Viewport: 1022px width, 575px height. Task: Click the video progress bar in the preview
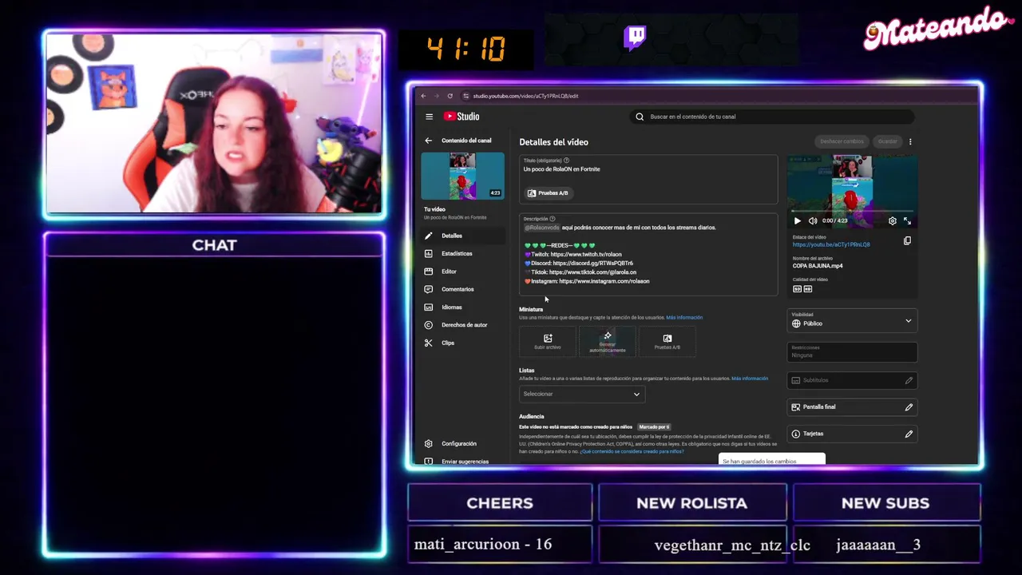coord(852,212)
